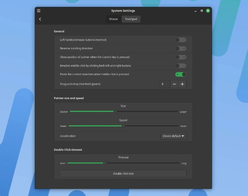Click the System Settings window title
Viewport: 248px width, 196px height.
click(123, 11)
